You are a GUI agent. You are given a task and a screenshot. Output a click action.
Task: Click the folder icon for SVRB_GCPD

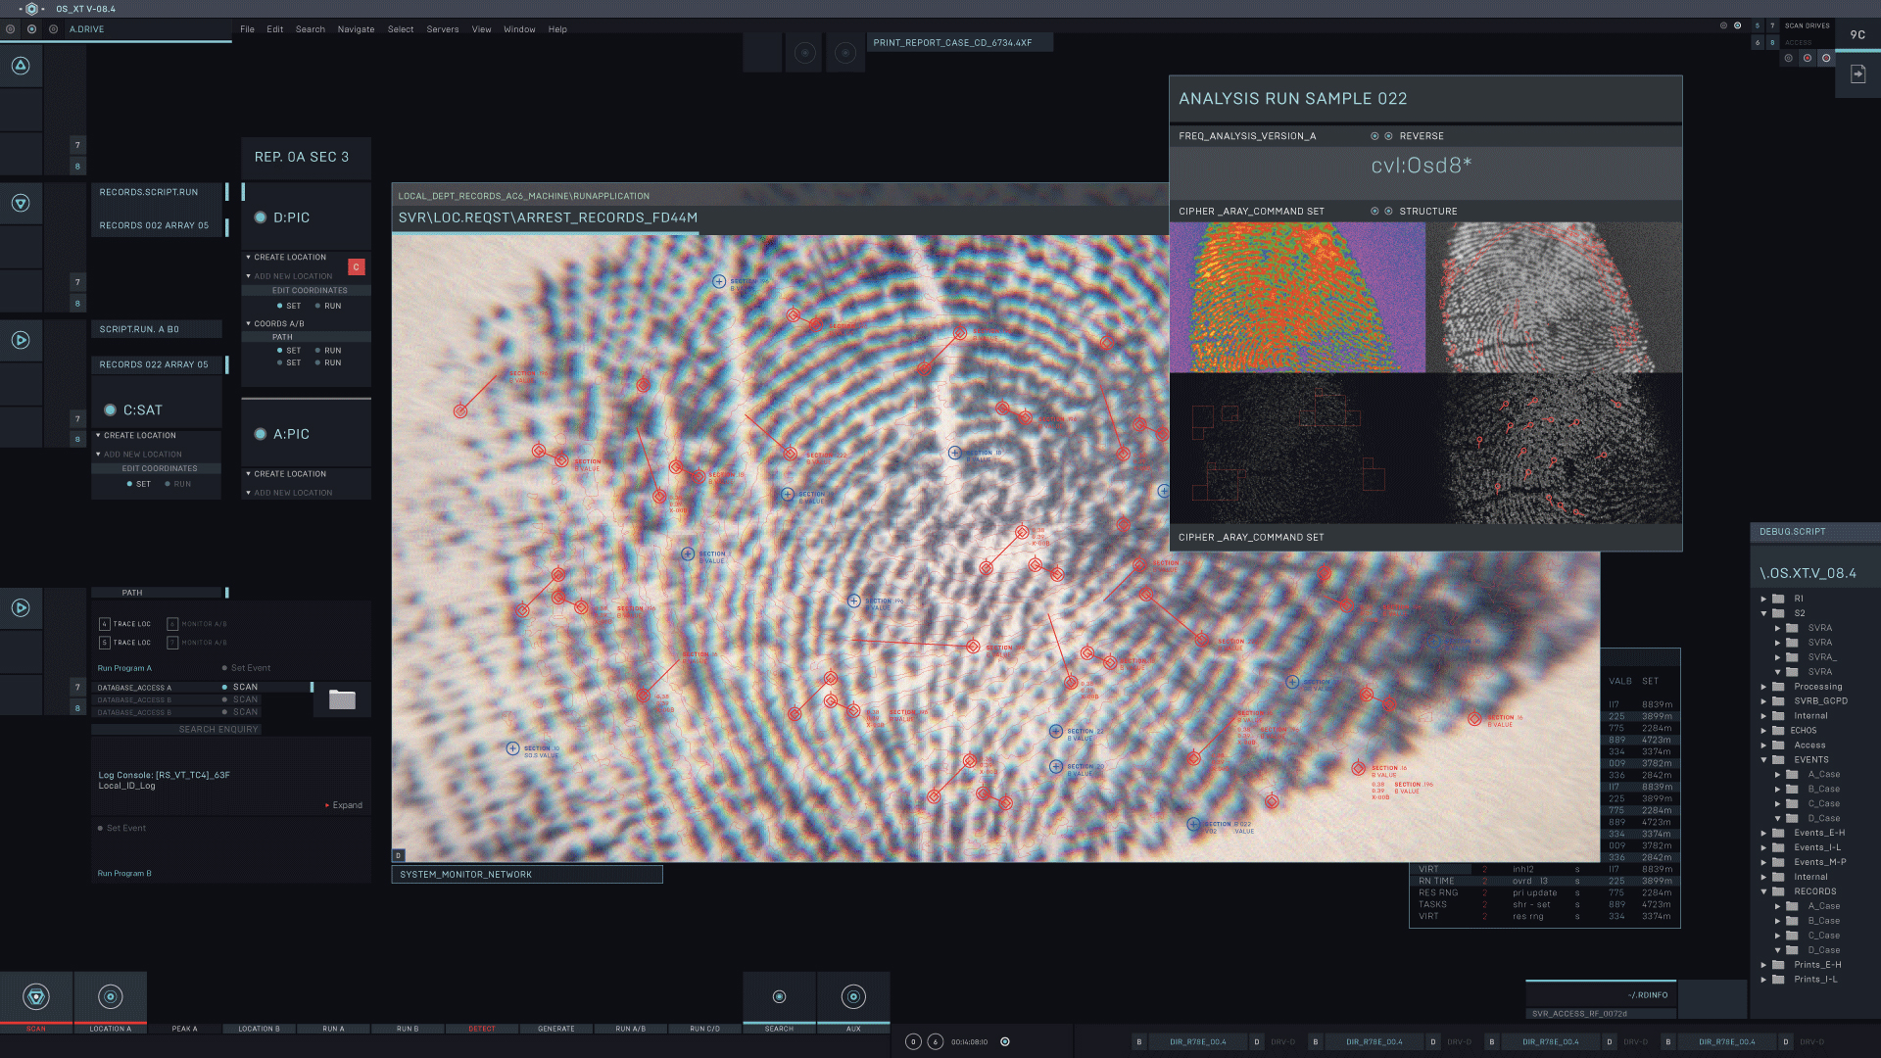1778,701
